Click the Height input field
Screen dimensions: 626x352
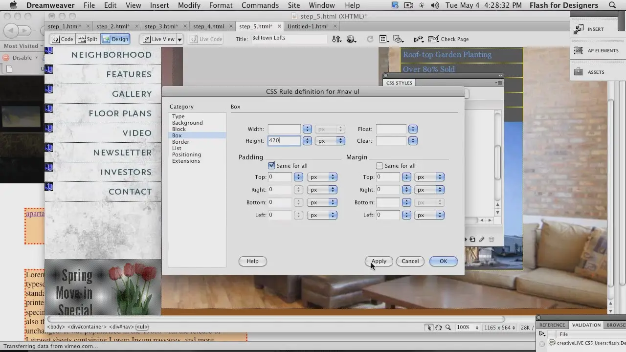click(x=284, y=141)
